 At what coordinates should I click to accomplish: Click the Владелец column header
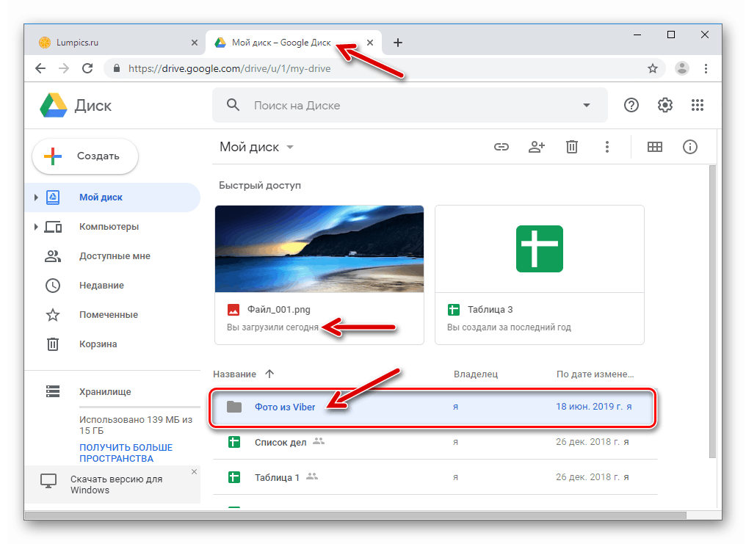[x=476, y=374]
